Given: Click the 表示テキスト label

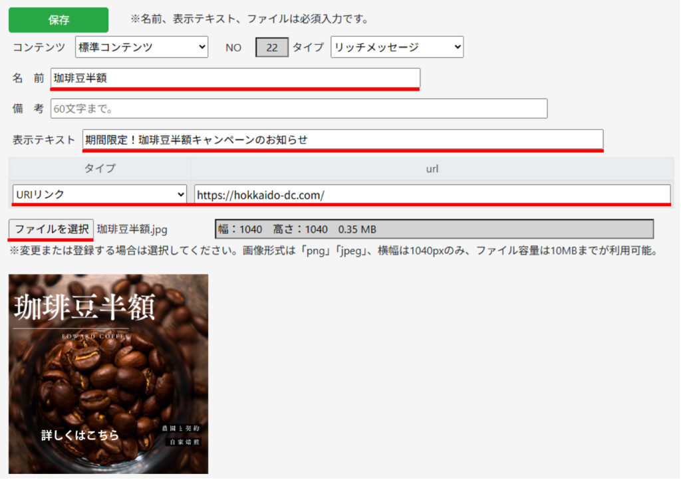Looking at the screenshot, I should pos(43,140).
